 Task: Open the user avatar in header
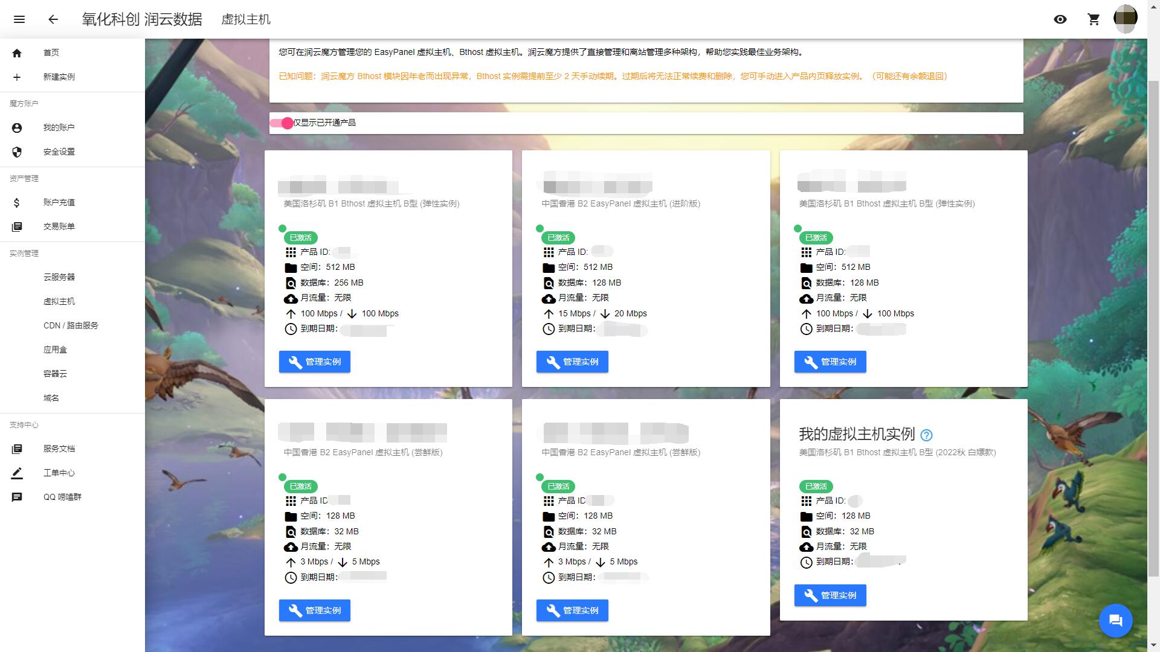[x=1125, y=19]
